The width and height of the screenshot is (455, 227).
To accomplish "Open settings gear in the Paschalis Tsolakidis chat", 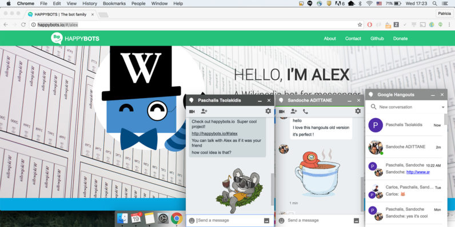I will tap(268, 111).
